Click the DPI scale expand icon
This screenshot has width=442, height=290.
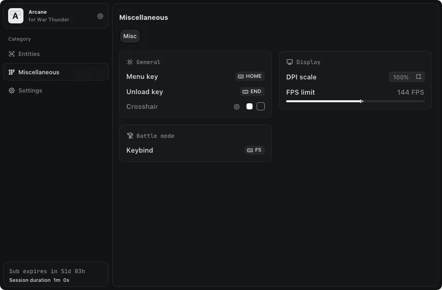[419, 77]
